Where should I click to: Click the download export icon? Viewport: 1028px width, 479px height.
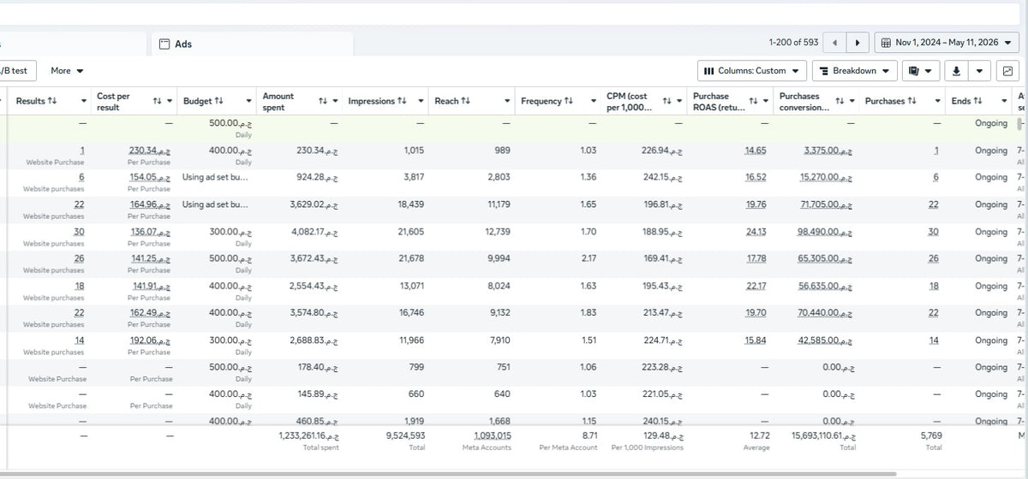coord(956,70)
